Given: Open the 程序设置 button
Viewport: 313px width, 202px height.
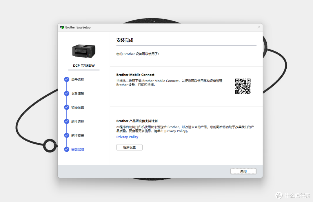Looking at the screenshot, I should tap(129, 147).
